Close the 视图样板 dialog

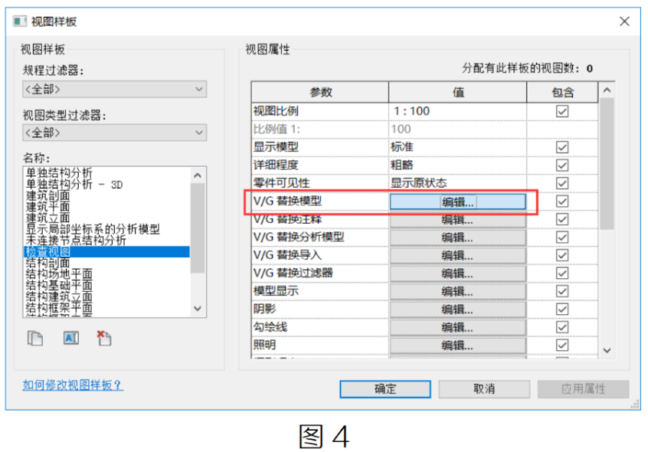pyautogui.click(x=624, y=21)
